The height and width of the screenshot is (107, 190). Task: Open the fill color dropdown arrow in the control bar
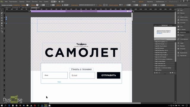coord(29,5)
